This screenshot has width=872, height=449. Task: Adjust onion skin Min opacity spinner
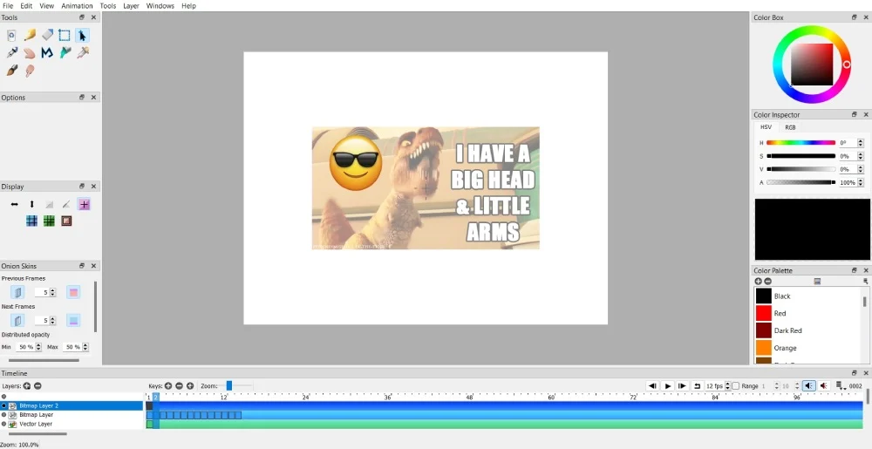coord(29,347)
